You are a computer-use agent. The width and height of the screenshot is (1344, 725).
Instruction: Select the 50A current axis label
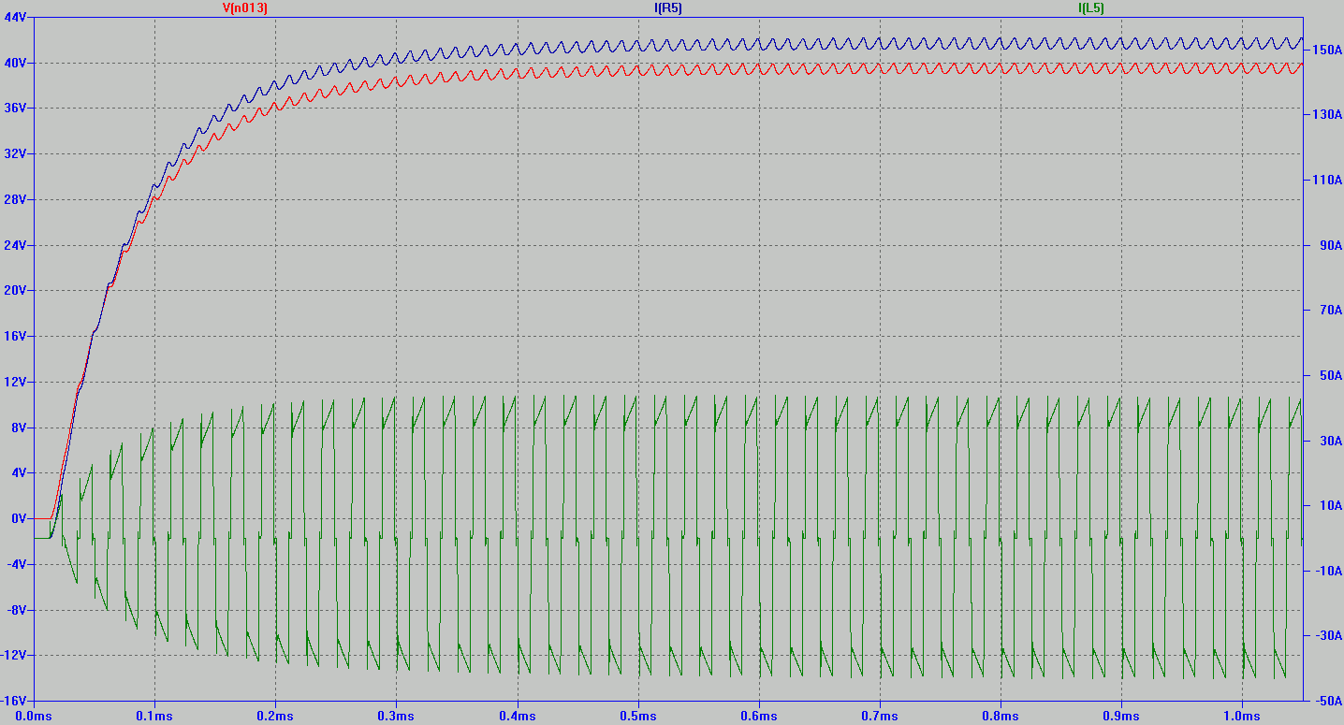pyautogui.click(x=1328, y=375)
